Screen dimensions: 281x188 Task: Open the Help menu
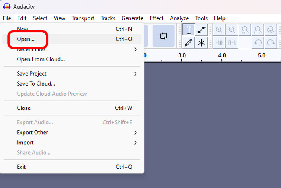[220, 18]
